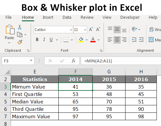Decrease font size with smaller A

[98, 29]
